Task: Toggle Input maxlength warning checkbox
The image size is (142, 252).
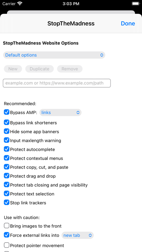Action: (7, 140)
